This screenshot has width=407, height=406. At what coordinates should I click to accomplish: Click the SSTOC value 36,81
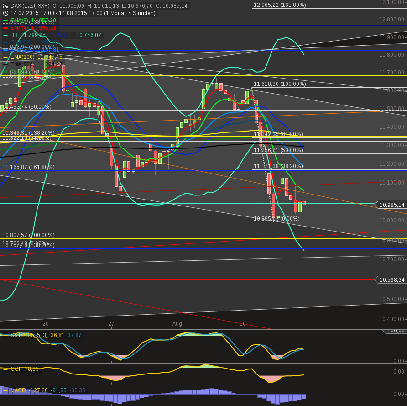click(x=57, y=335)
